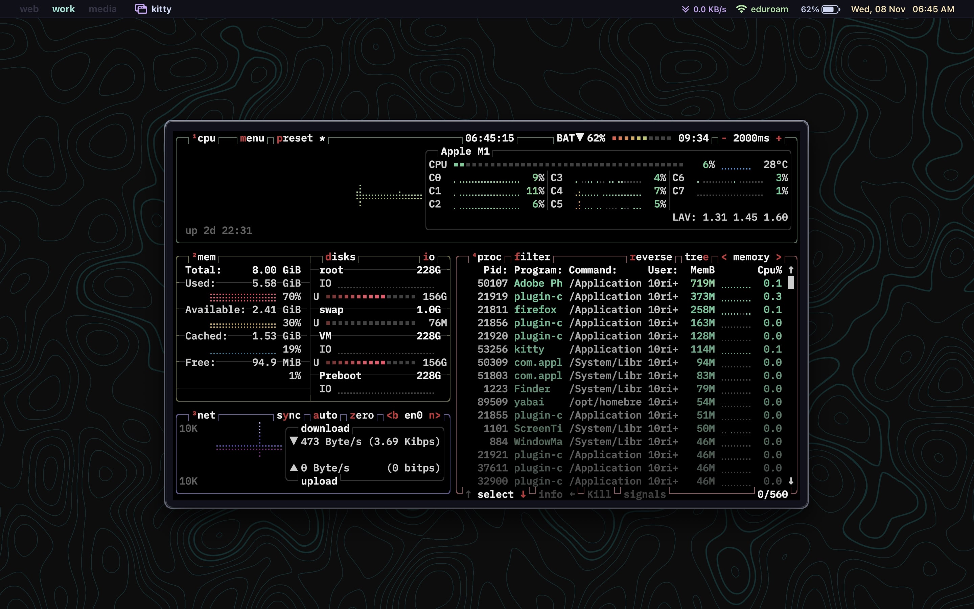This screenshot has width=974, height=609.
Task: Toggle tree view in proc box
Action: tap(696, 257)
